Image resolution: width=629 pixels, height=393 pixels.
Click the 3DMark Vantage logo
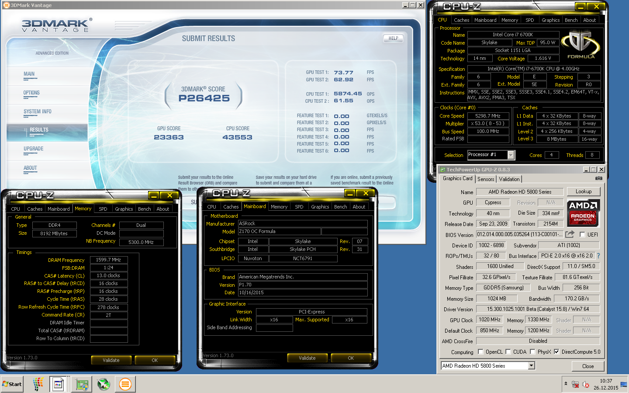coord(57,25)
